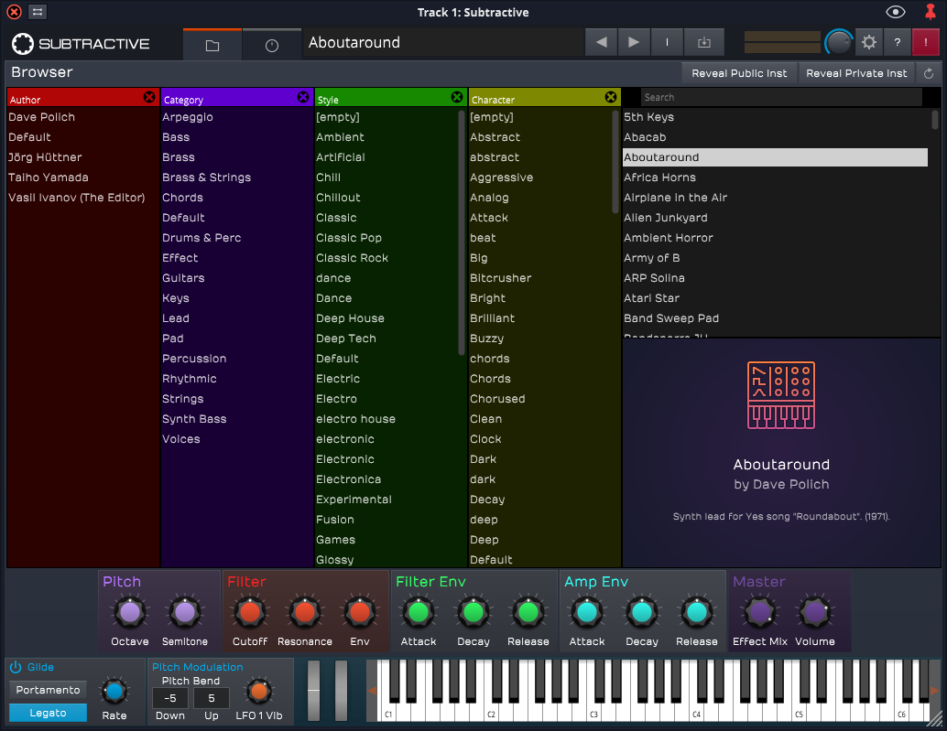Click the Filter Env Release knob

point(528,612)
